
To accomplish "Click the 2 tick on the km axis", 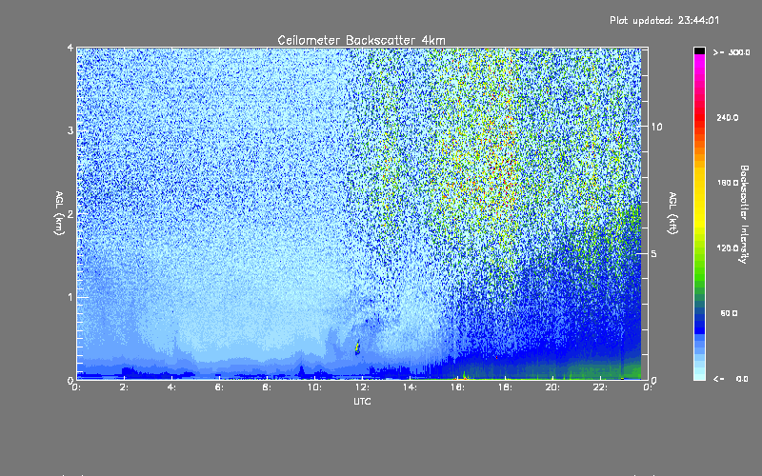I will pos(70,214).
